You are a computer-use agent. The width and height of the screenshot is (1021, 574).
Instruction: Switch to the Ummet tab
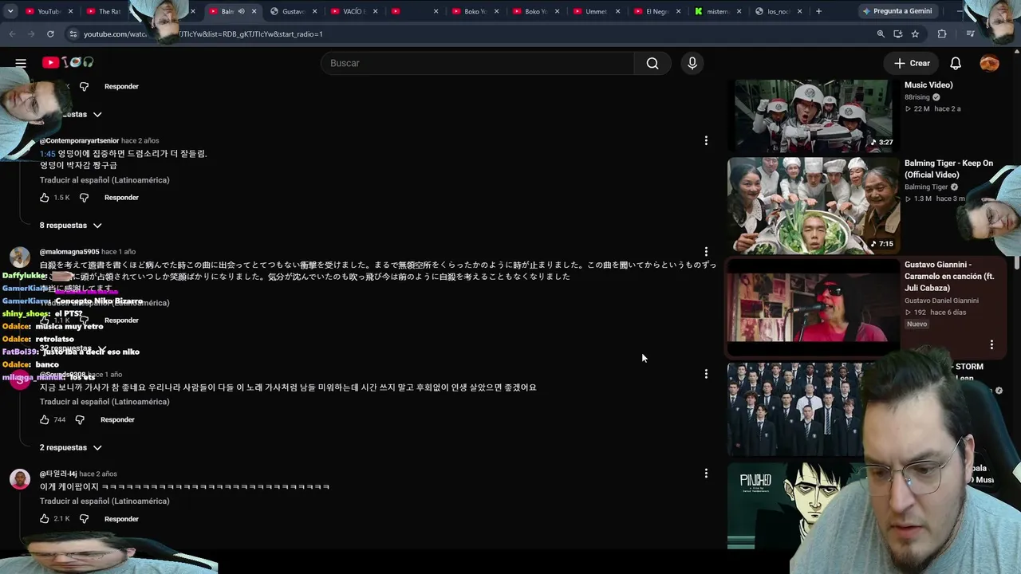point(598,11)
